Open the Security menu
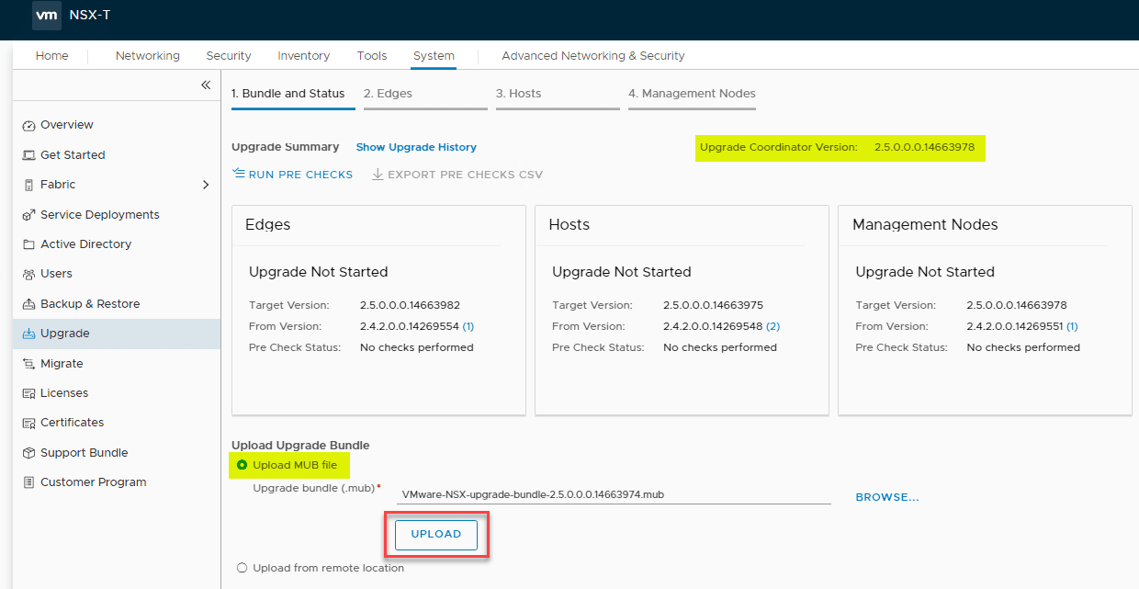 pyautogui.click(x=228, y=55)
